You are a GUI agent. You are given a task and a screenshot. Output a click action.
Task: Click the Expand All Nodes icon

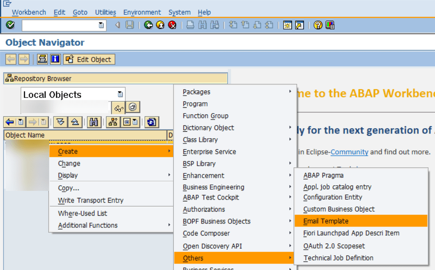click(60, 122)
